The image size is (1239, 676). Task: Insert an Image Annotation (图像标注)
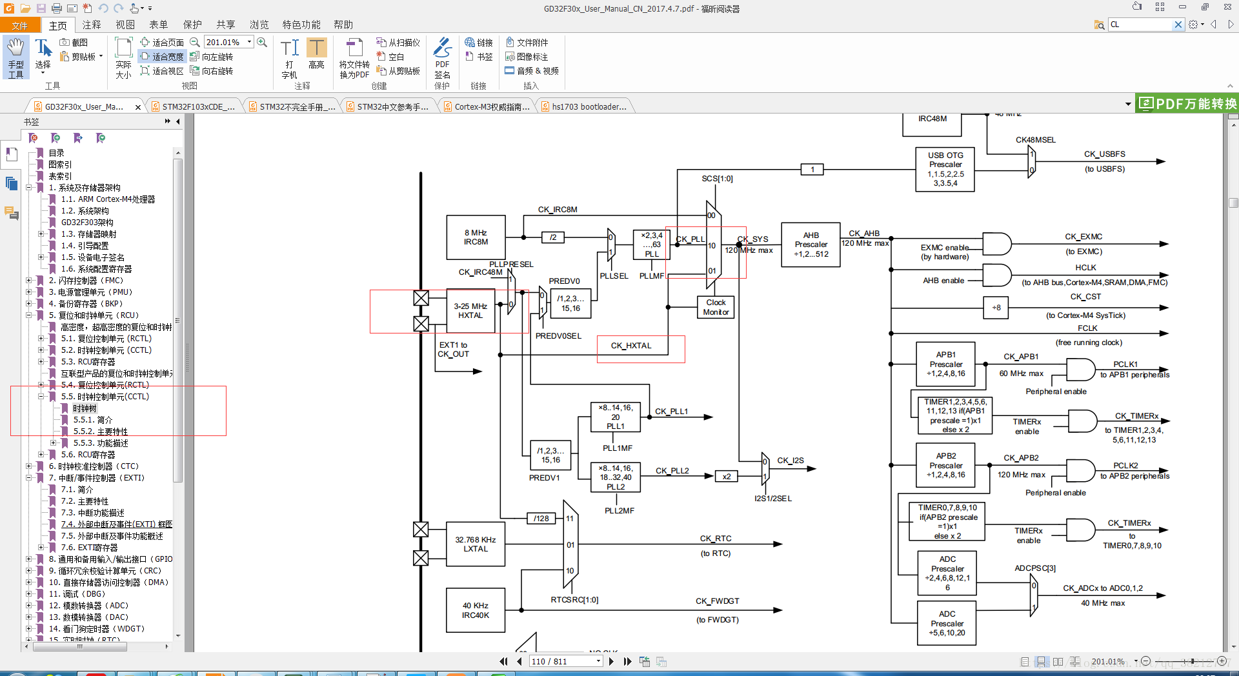pyautogui.click(x=527, y=57)
